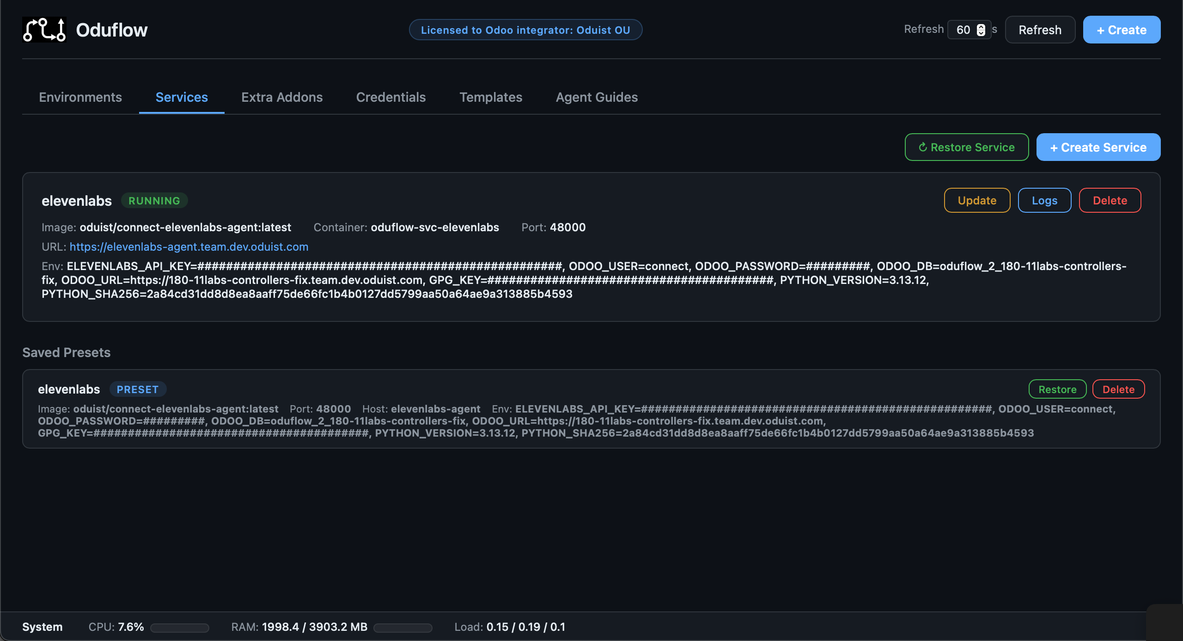Select the Services tab

pyautogui.click(x=182, y=97)
